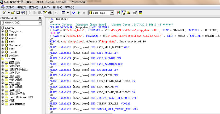Click the Undo arrow icon
The height and width of the screenshot is (114, 220).
click(x=57, y=13)
